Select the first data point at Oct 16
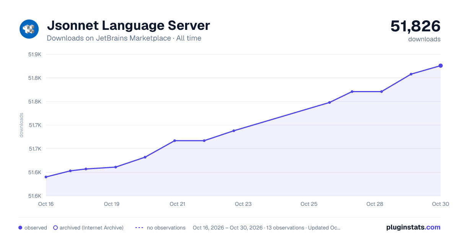The width and height of the screenshot is (459, 241). point(46,177)
